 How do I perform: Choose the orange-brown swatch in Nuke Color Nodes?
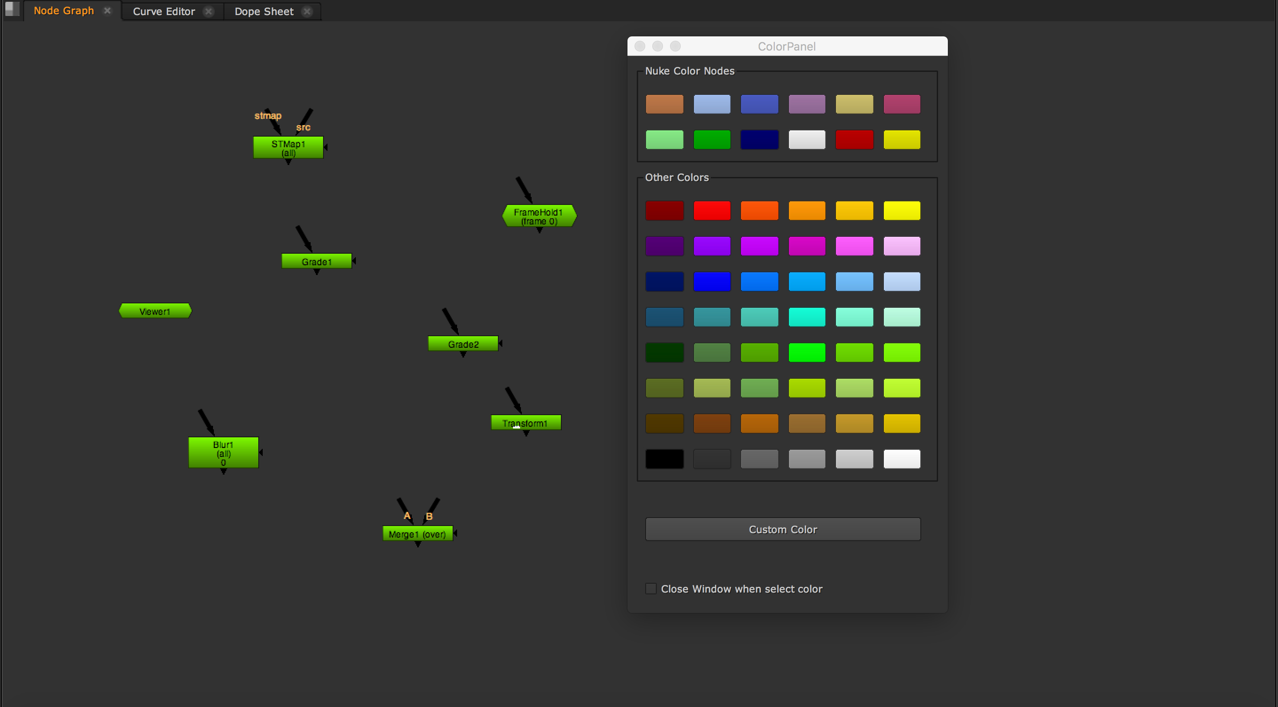tap(664, 104)
